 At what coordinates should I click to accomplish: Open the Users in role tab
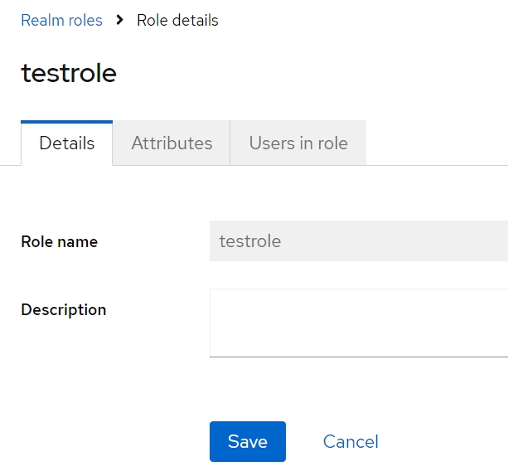[x=298, y=143]
